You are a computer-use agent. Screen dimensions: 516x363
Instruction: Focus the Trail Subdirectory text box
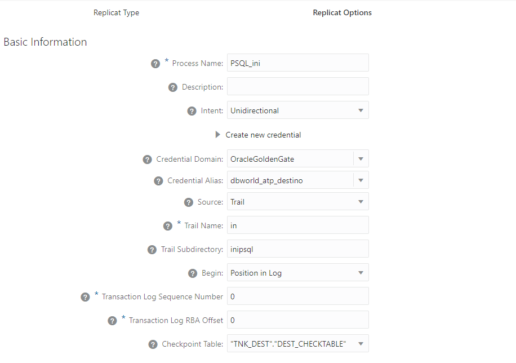pos(297,249)
